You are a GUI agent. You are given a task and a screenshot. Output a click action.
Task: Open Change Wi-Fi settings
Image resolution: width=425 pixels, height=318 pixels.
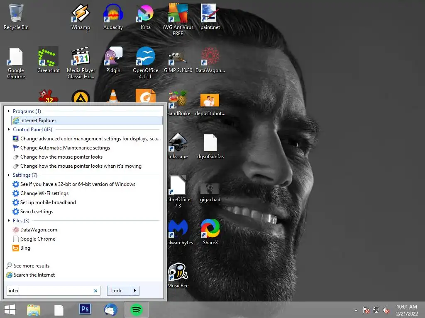coord(87,193)
